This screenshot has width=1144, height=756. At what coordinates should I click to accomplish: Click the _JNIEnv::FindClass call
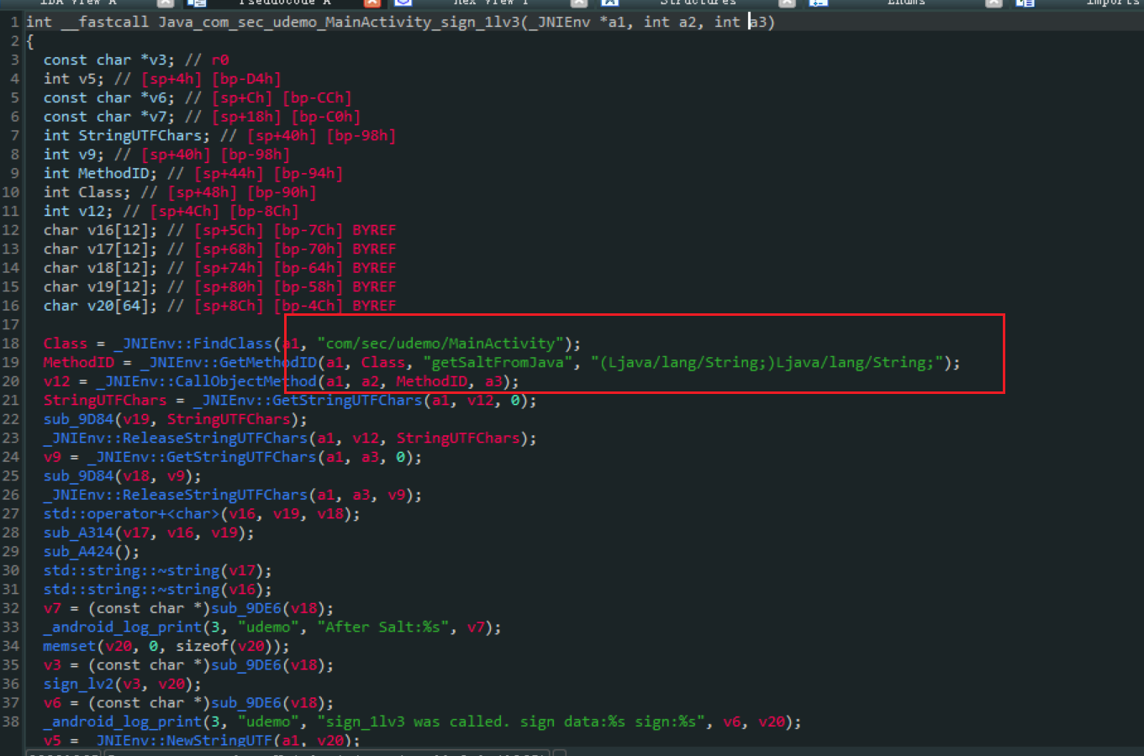193,344
